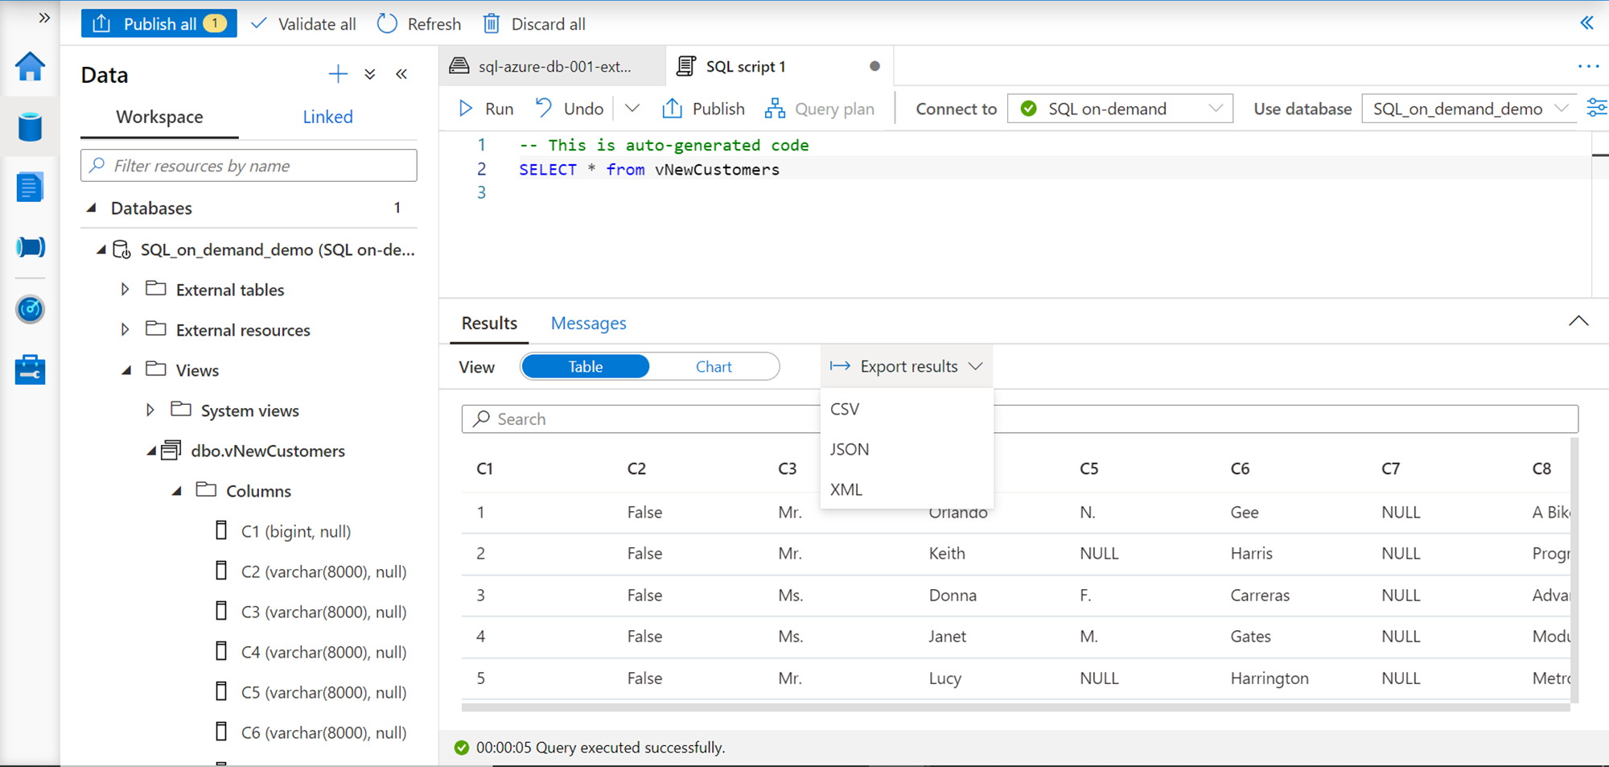The image size is (1609, 767).
Task: Open the Data hub cylinder icon
Action: pos(30,127)
